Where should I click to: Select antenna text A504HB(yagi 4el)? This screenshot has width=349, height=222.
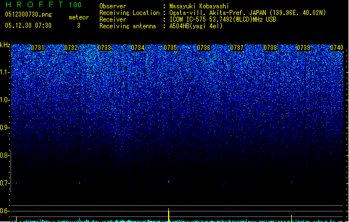(196, 26)
